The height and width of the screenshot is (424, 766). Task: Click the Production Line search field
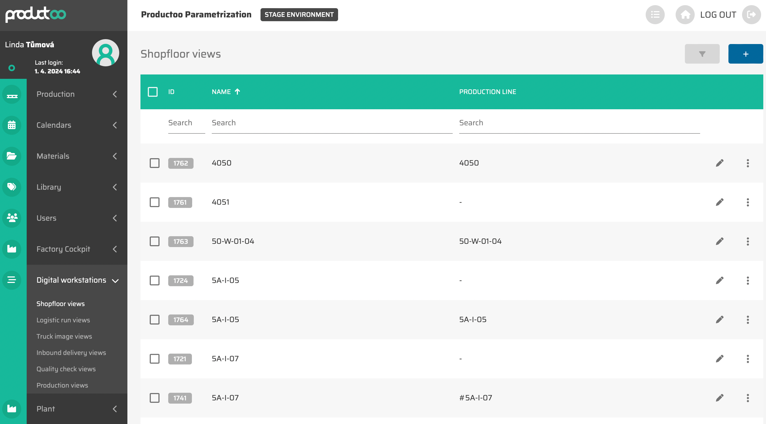579,123
